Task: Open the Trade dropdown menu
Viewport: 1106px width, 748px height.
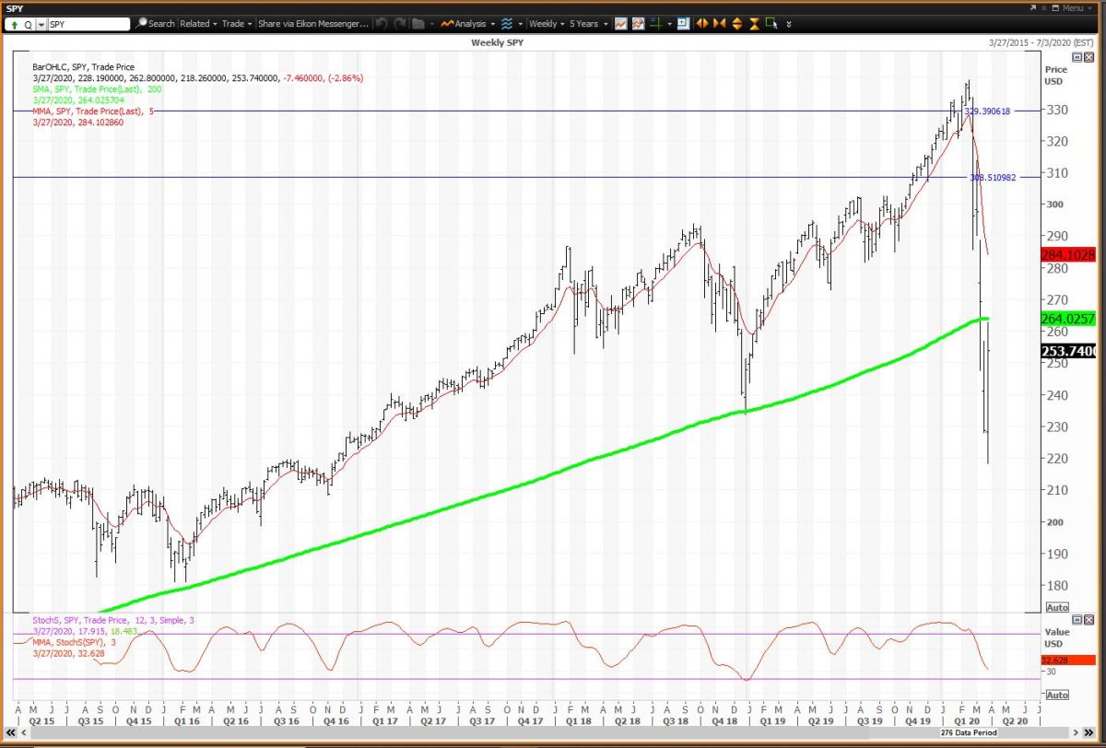Action: [237, 24]
